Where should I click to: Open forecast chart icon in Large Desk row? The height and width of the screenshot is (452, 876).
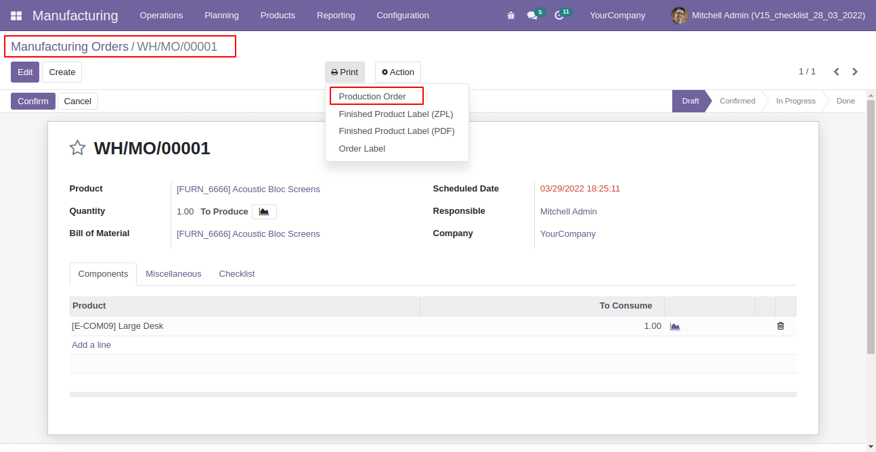(675, 326)
